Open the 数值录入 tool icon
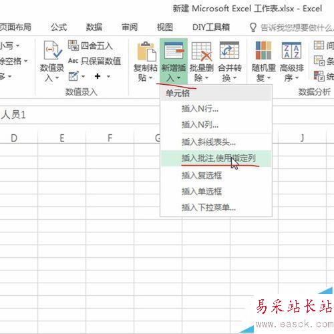The height and width of the screenshot is (334, 334). pyautogui.click(x=52, y=50)
